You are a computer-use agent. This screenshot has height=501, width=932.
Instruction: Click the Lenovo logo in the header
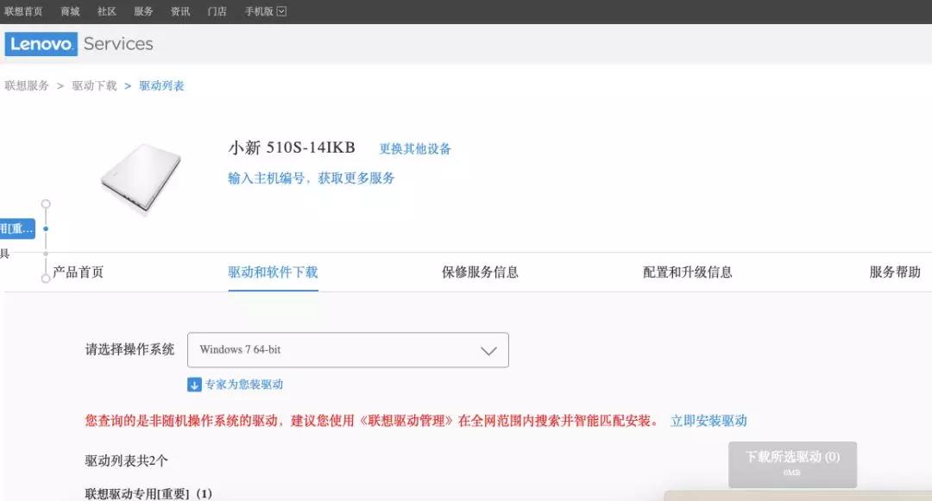[x=41, y=44]
